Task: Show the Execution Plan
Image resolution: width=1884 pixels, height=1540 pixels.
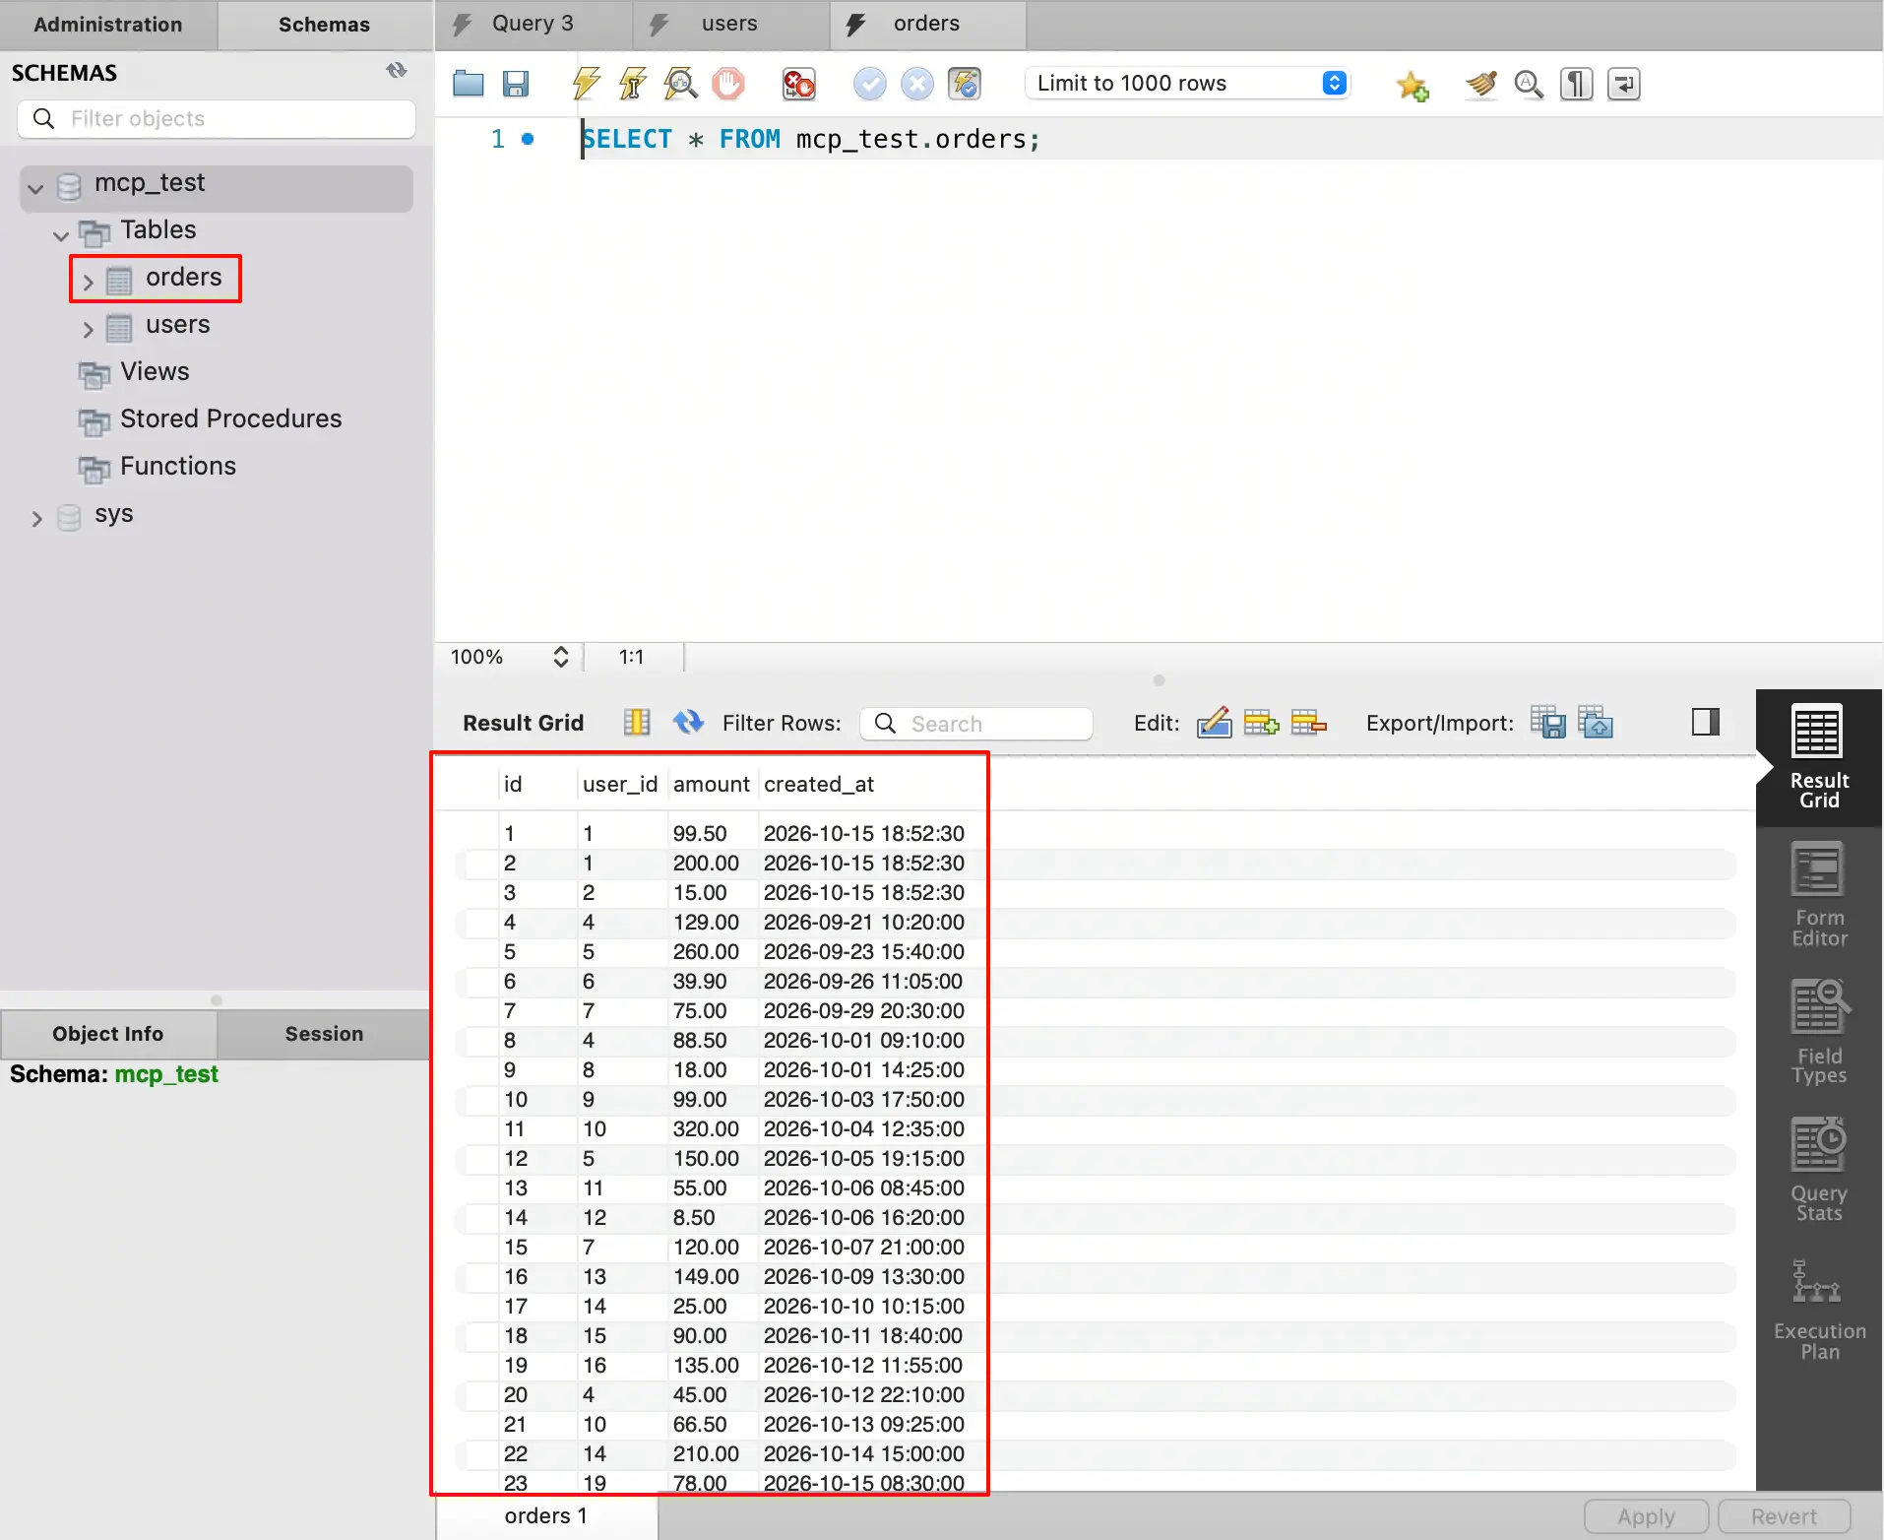Action: tap(1818, 1310)
